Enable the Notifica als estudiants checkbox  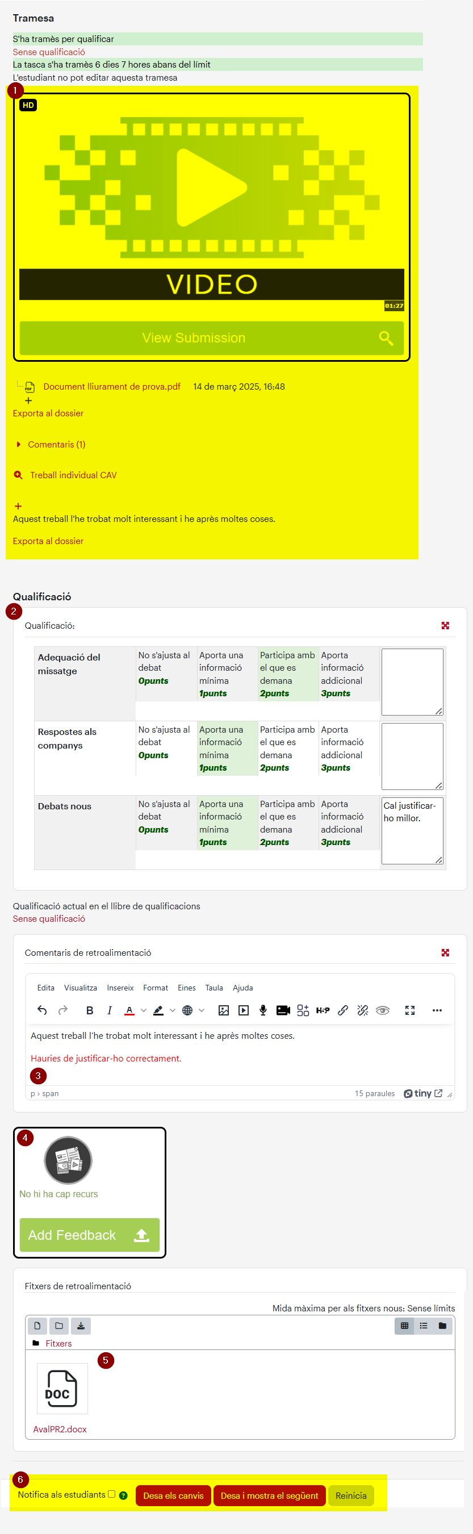111,1494
